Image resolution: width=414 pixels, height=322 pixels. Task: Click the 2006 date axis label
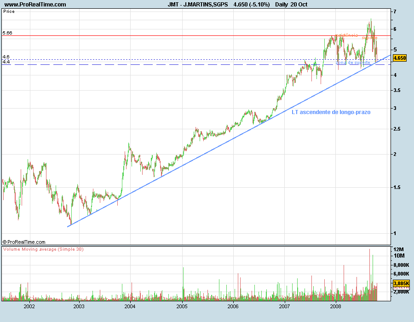point(233,306)
